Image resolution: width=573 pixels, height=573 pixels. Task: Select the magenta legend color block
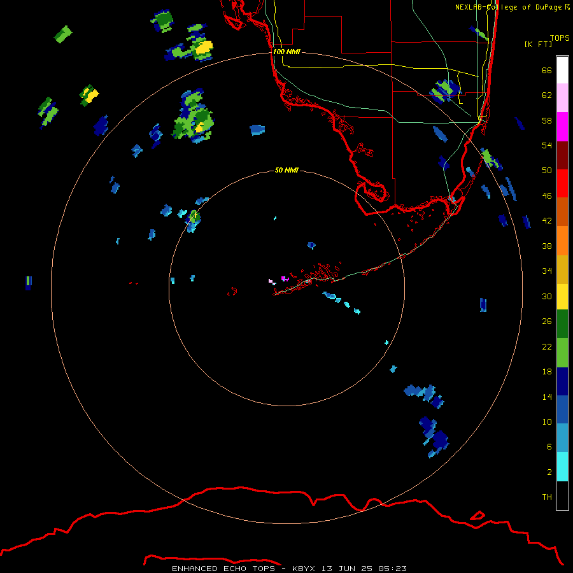coord(562,127)
